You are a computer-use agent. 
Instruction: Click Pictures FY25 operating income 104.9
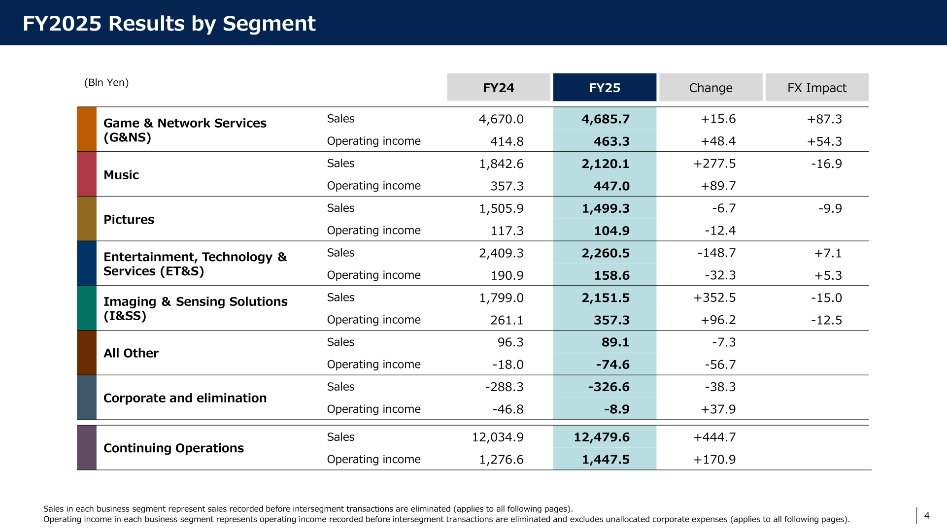[x=611, y=231]
